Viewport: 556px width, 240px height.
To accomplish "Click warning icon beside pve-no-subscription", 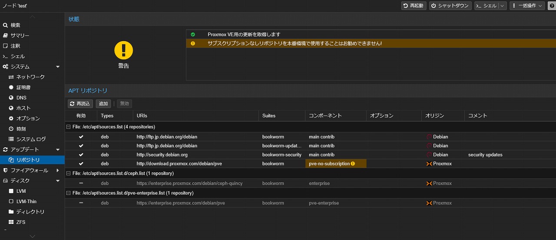I will [353, 164].
